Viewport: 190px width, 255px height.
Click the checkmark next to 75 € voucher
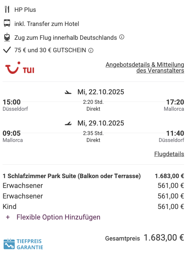pos(7,50)
